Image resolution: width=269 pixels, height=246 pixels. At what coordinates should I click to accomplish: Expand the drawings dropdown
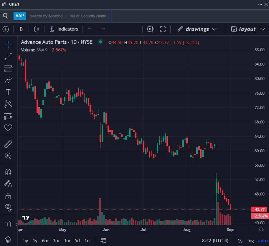[x=197, y=29]
